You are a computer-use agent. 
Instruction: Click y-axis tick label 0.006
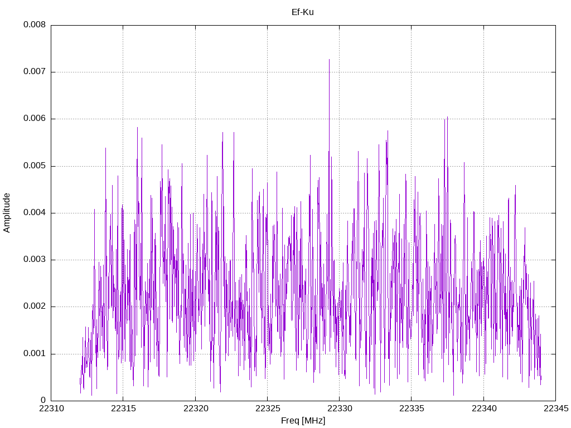35,119
